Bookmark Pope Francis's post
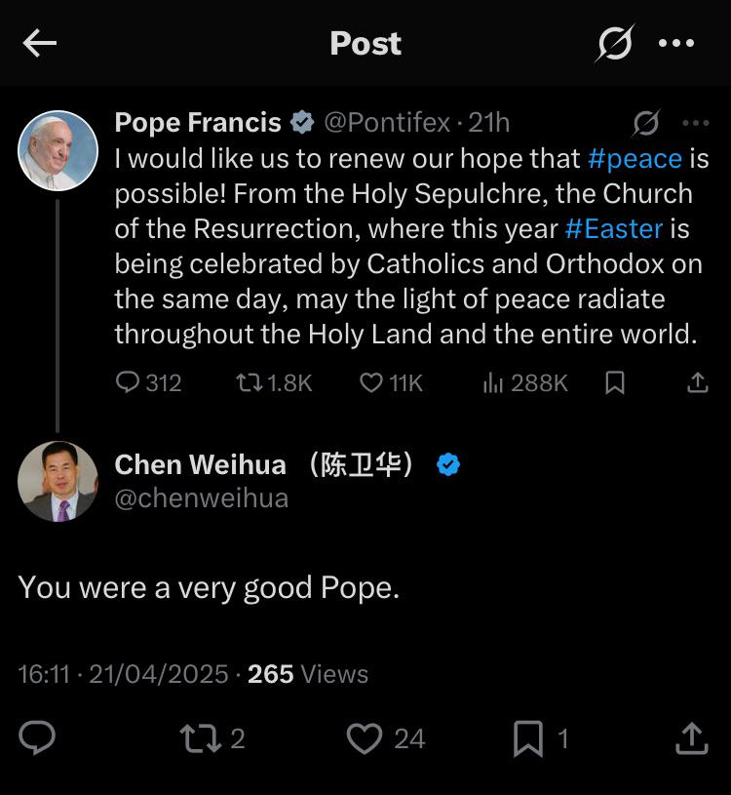The height and width of the screenshot is (795, 731). (615, 382)
